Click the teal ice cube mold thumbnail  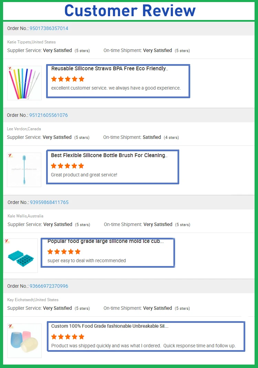click(21, 256)
